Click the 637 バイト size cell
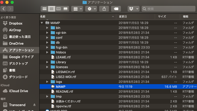 [169, 77]
